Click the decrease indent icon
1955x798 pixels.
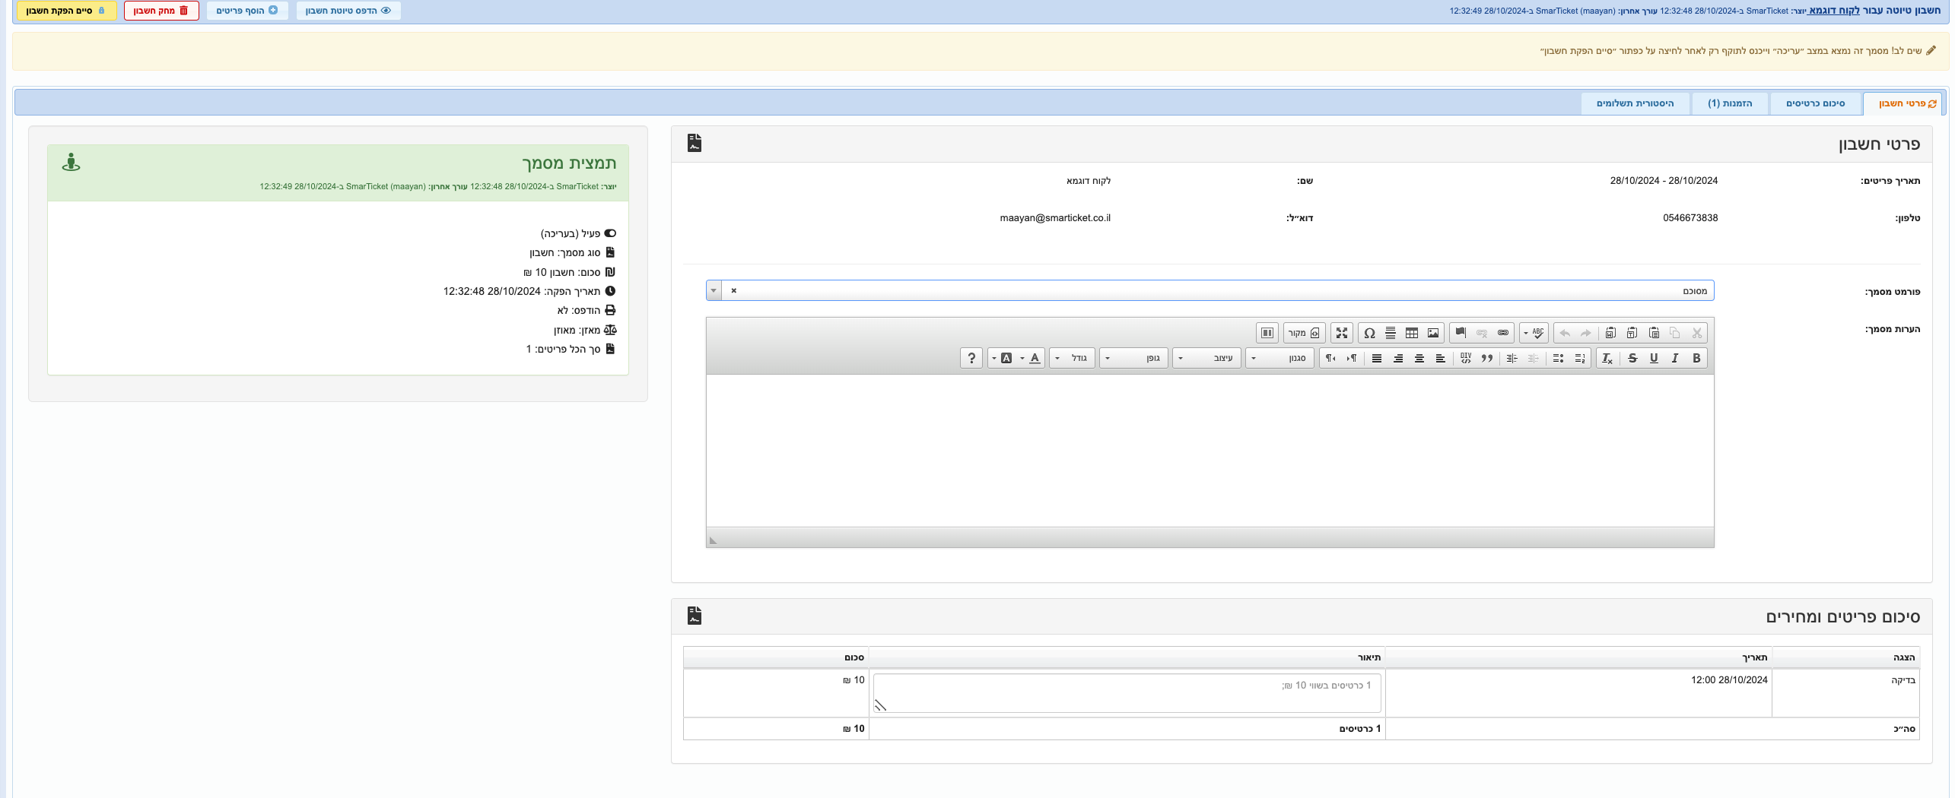click(x=1533, y=358)
